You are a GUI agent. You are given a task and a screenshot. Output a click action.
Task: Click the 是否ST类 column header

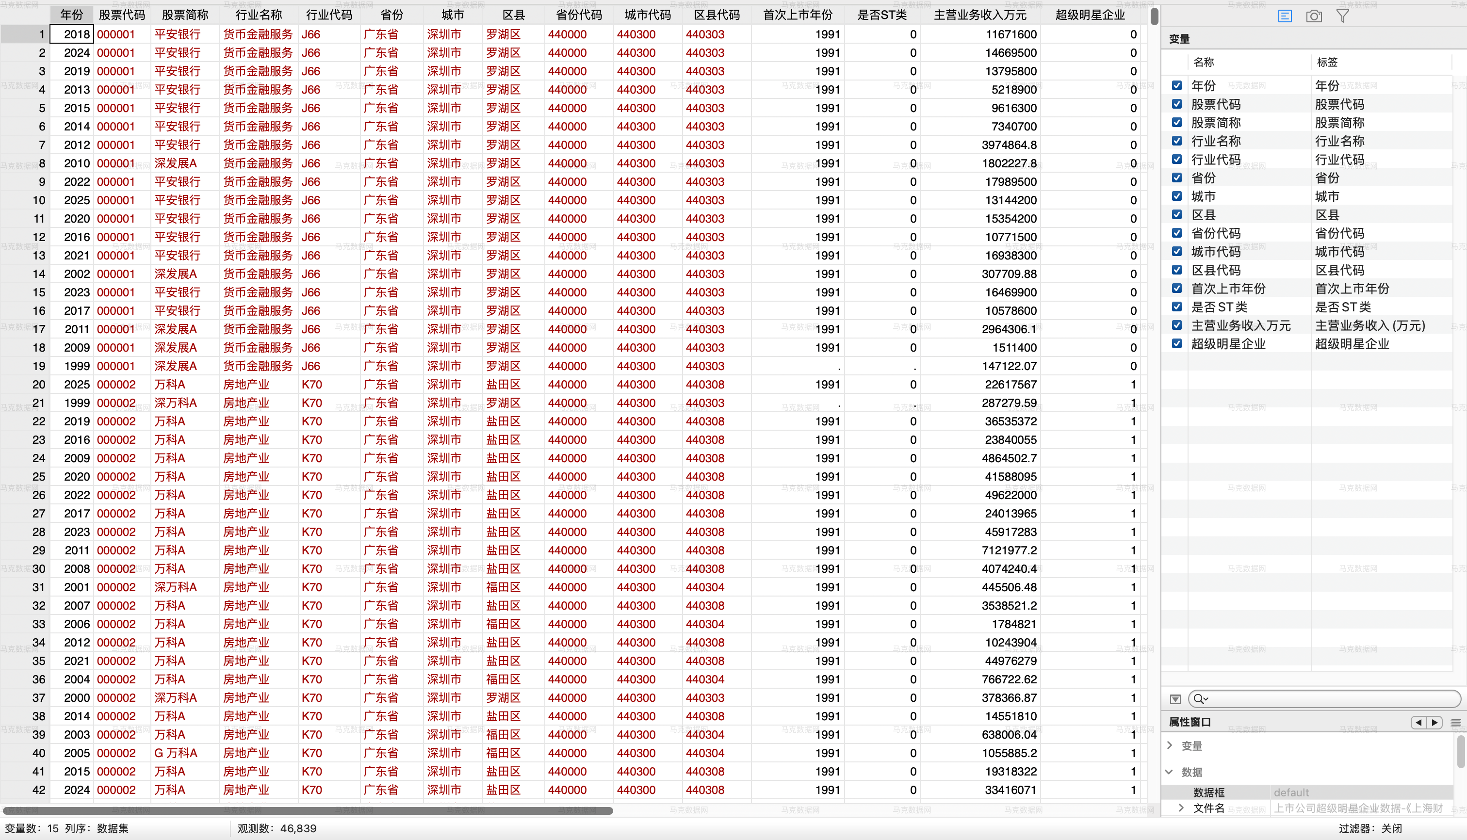[x=882, y=15]
